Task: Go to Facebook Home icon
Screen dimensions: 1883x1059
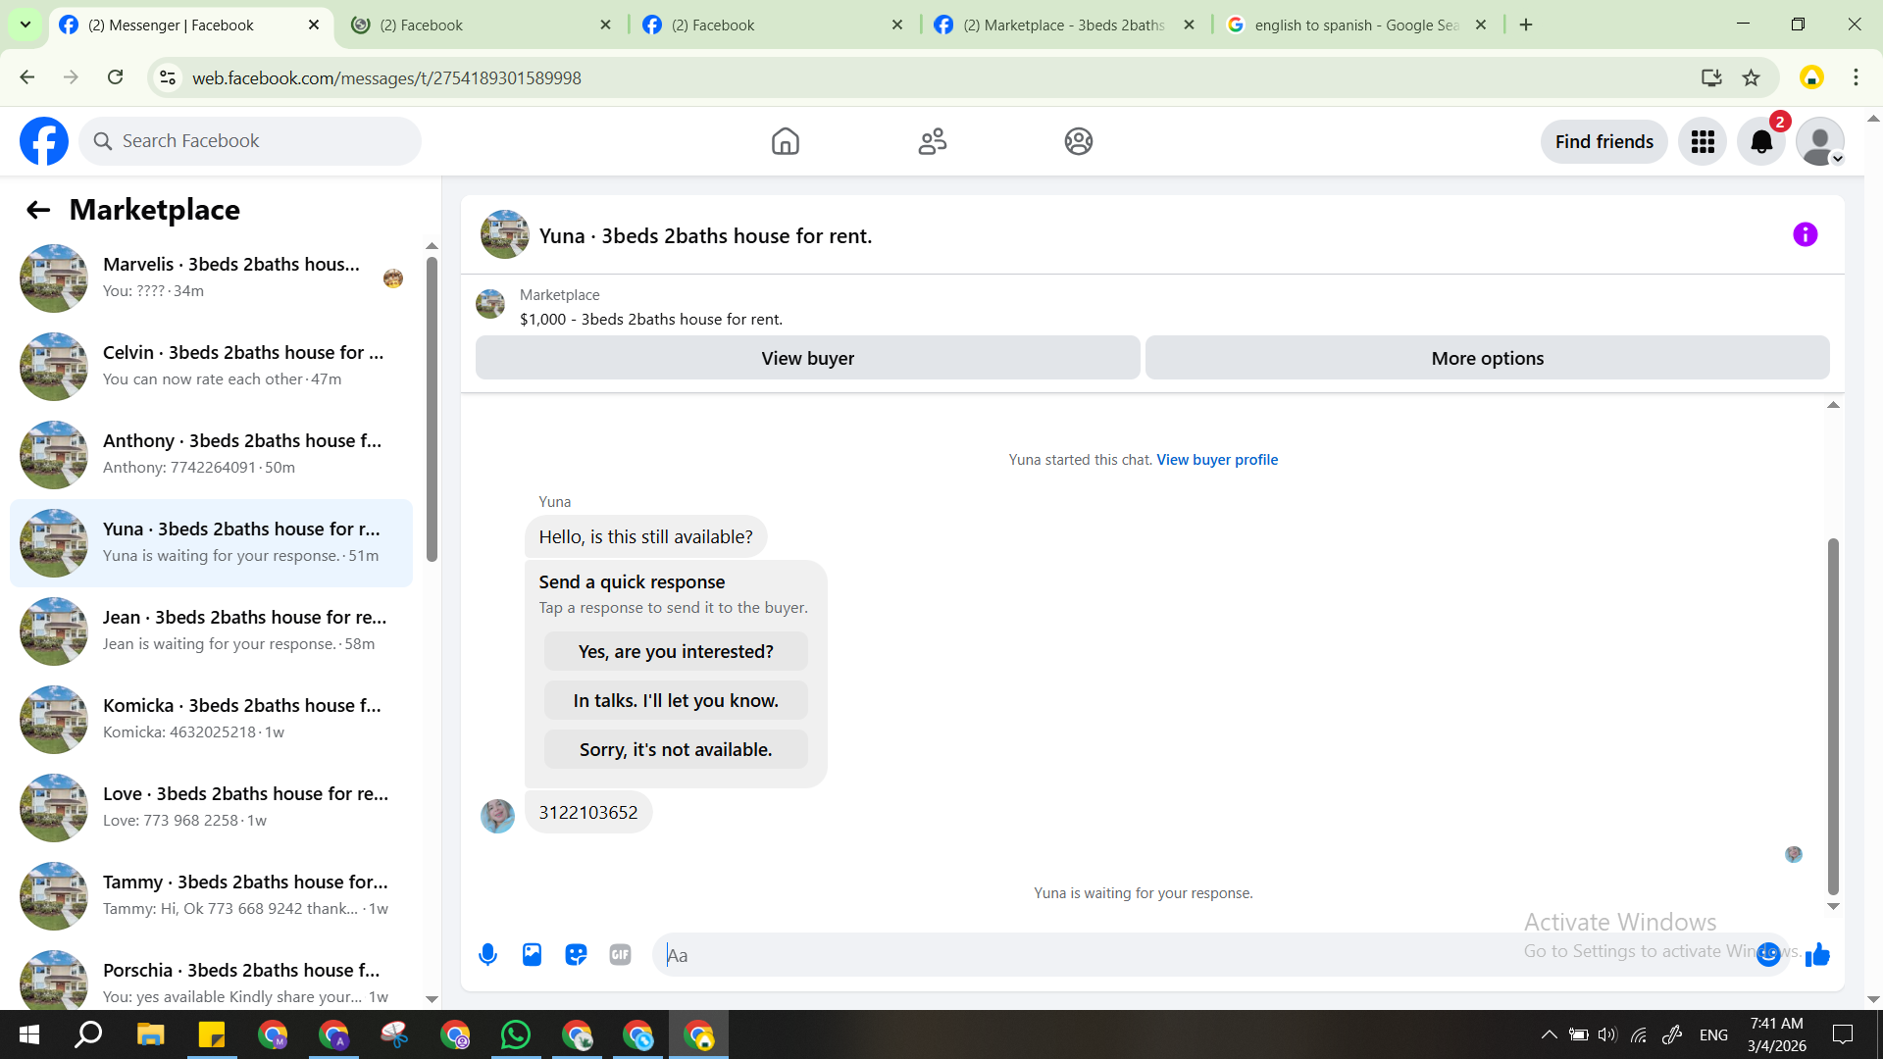Action: 785,142
